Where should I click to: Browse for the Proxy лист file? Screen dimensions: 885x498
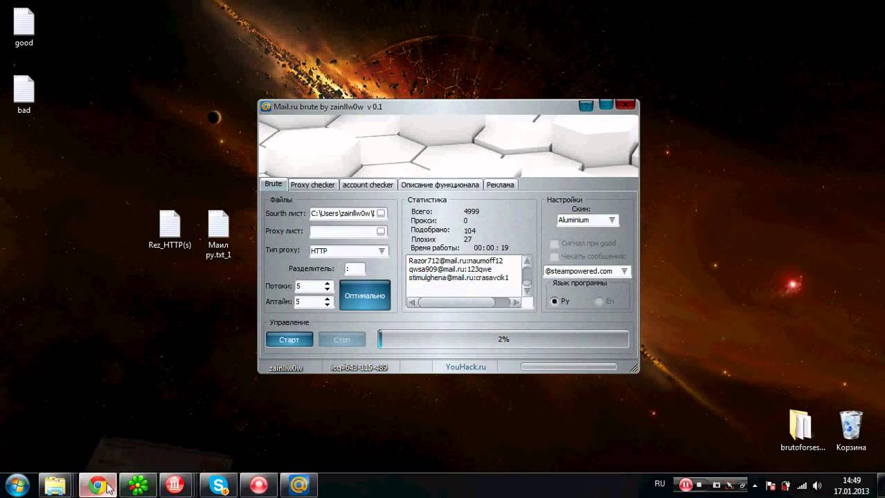pyautogui.click(x=381, y=232)
